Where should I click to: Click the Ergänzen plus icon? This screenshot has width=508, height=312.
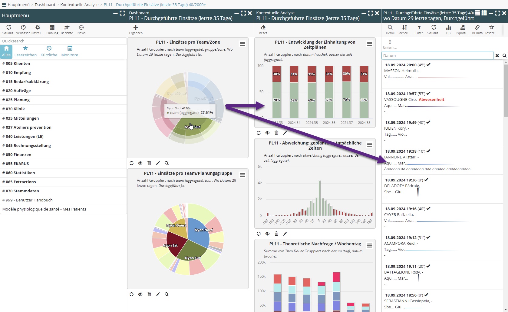(x=136, y=28)
